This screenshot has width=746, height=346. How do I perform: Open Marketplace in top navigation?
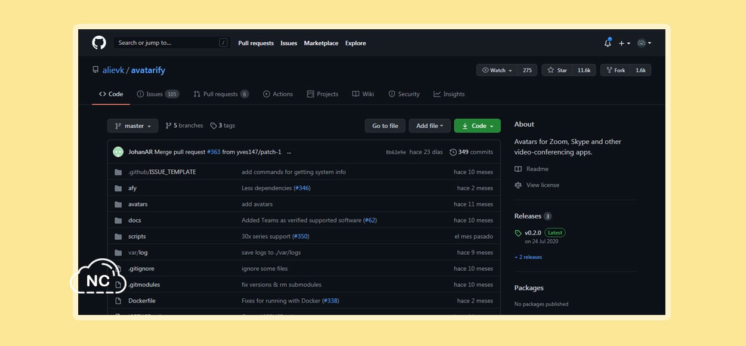[x=321, y=43]
